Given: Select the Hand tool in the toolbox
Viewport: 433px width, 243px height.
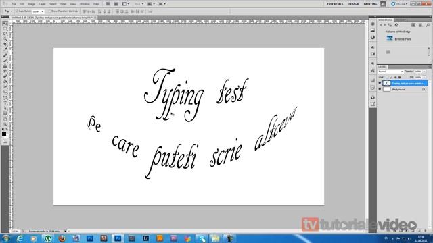Looking at the screenshot, I should pos(5,119).
